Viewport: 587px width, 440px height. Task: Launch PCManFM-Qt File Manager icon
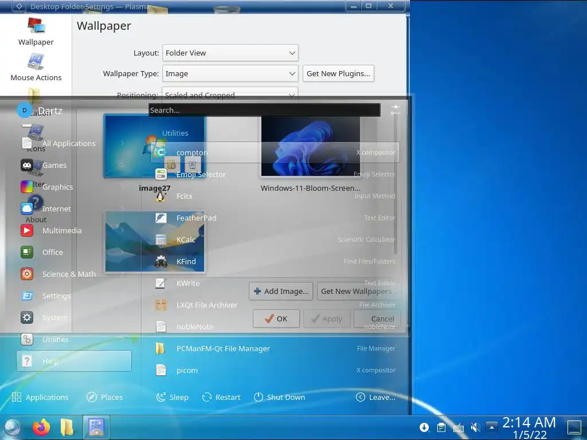click(161, 348)
